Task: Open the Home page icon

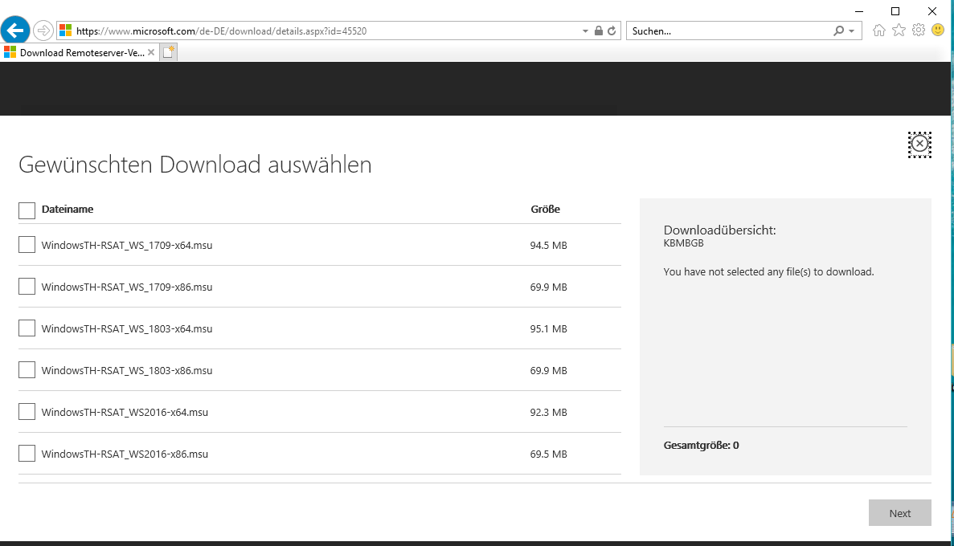Action: coord(879,31)
